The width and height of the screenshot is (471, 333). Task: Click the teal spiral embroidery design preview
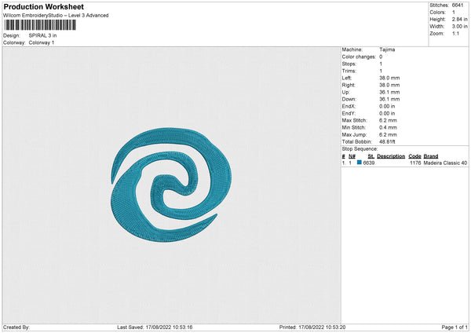tap(171, 185)
